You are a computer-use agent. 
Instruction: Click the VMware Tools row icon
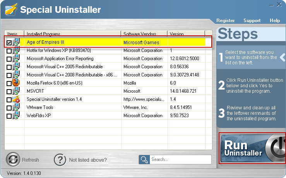(x=16, y=107)
